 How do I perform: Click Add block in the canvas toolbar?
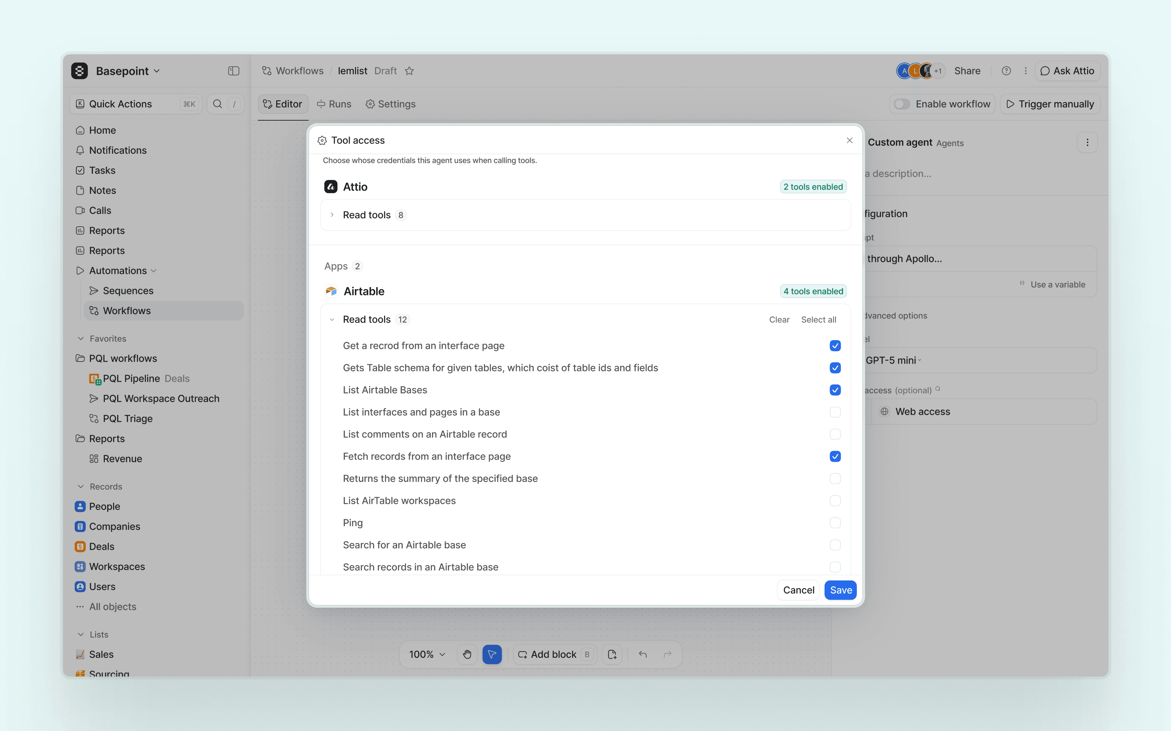tap(554, 655)
